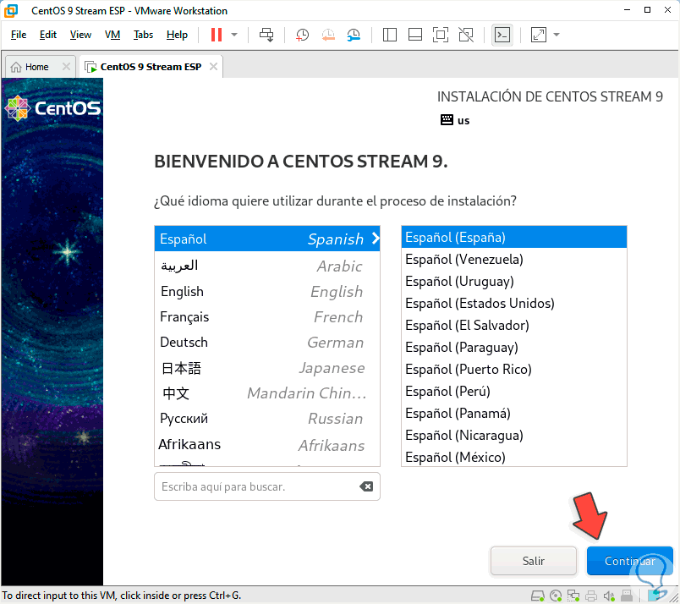This screenshot has height=604, width=680.
Task: Select Arabic in the language list
Action: [267, 266]
